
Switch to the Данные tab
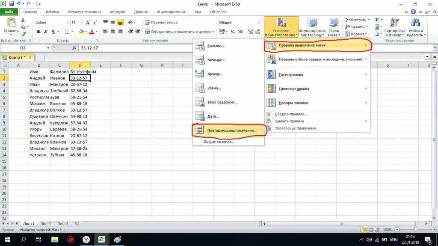pos(141,12)
